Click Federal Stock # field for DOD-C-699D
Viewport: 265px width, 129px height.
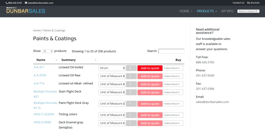point(173,123)
